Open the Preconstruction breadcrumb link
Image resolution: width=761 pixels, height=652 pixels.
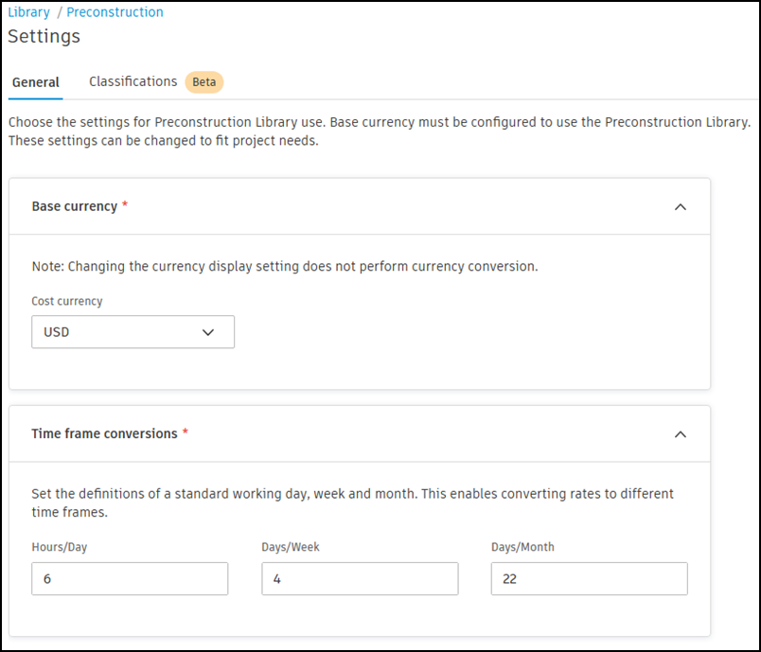[115, 12]
